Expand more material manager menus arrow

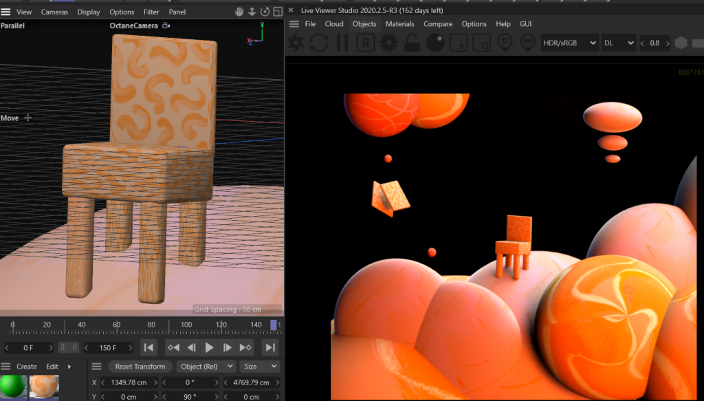[69, 367]
